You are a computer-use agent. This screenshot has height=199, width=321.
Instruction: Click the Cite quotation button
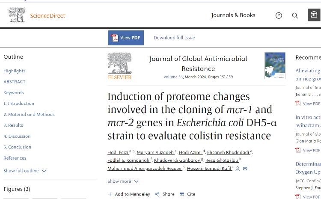click(x=187, y=194)
